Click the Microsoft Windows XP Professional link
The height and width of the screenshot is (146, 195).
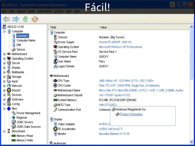120,47
